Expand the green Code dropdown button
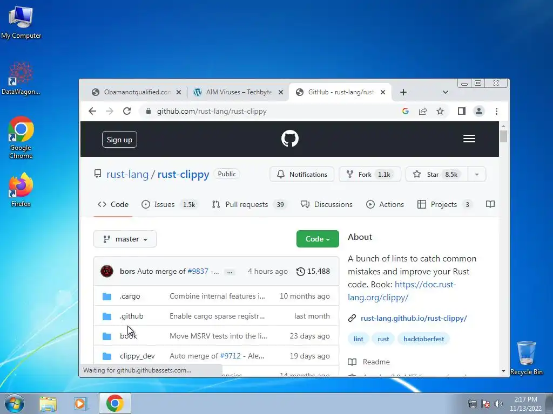The image size is (553, 414). point(318,239)
